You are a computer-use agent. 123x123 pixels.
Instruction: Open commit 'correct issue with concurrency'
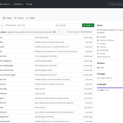click(x=52, y=80)
